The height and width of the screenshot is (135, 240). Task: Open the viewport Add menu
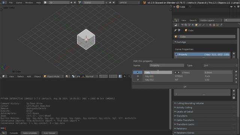click(x=29, y=76)
